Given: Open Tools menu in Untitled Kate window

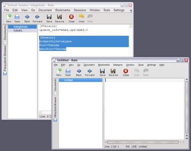Looking at the screenshot, I should 141,65.
